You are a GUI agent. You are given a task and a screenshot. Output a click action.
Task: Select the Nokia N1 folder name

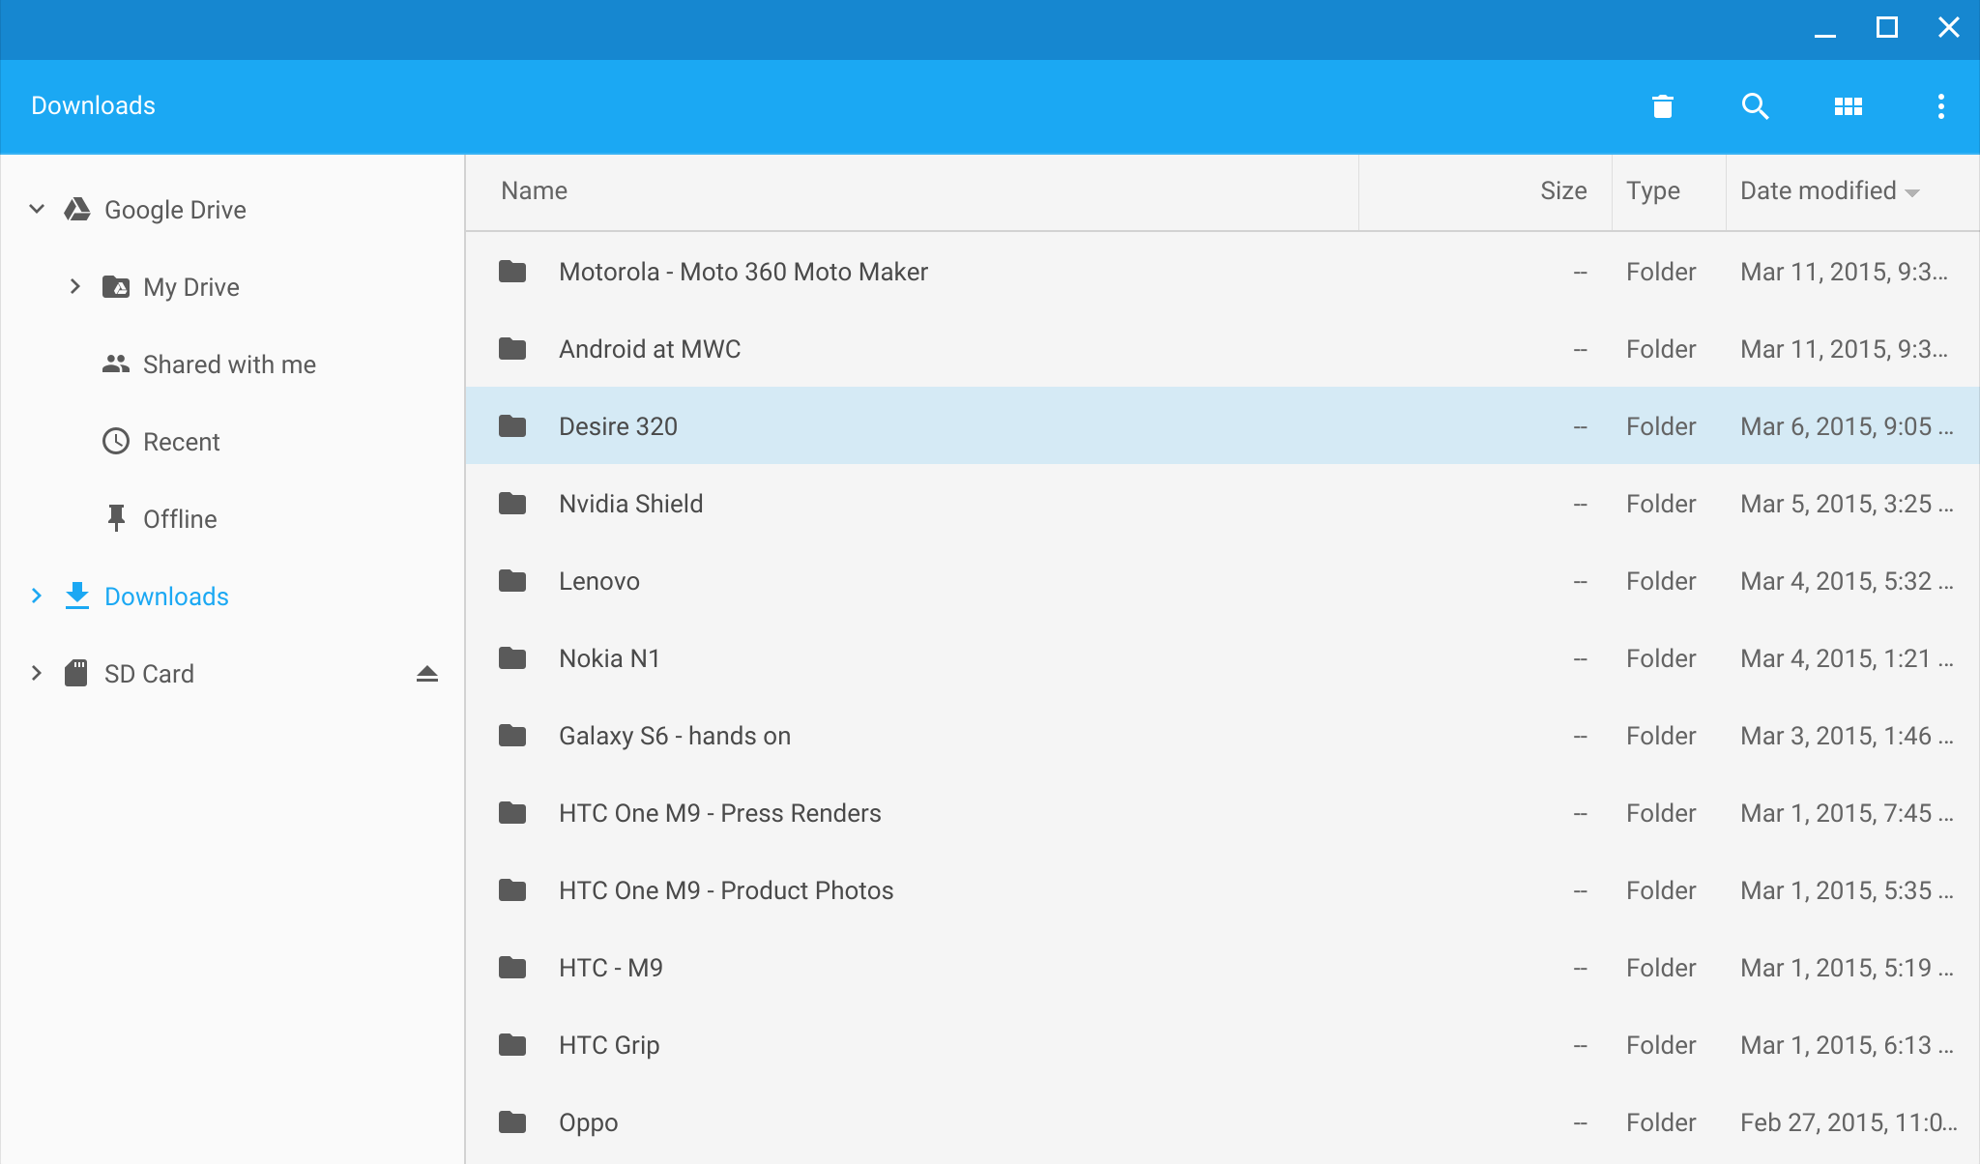pos(609,658)
